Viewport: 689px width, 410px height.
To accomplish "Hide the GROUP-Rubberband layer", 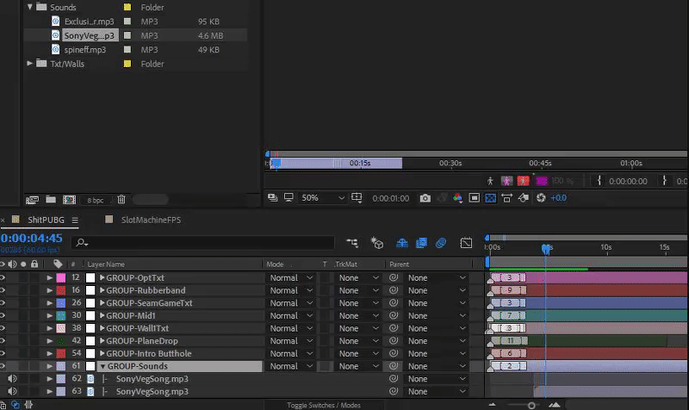I will click(x=3, y=290).
